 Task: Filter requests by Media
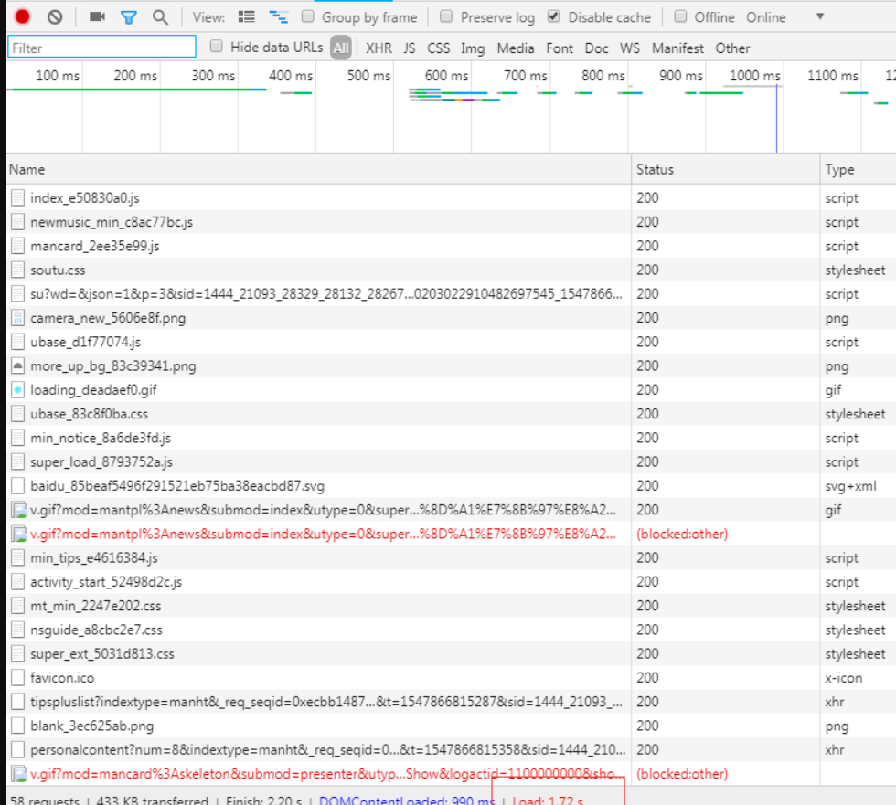point(516,48)
